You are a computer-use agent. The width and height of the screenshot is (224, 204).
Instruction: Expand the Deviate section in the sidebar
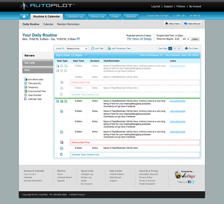pos(38,63)
